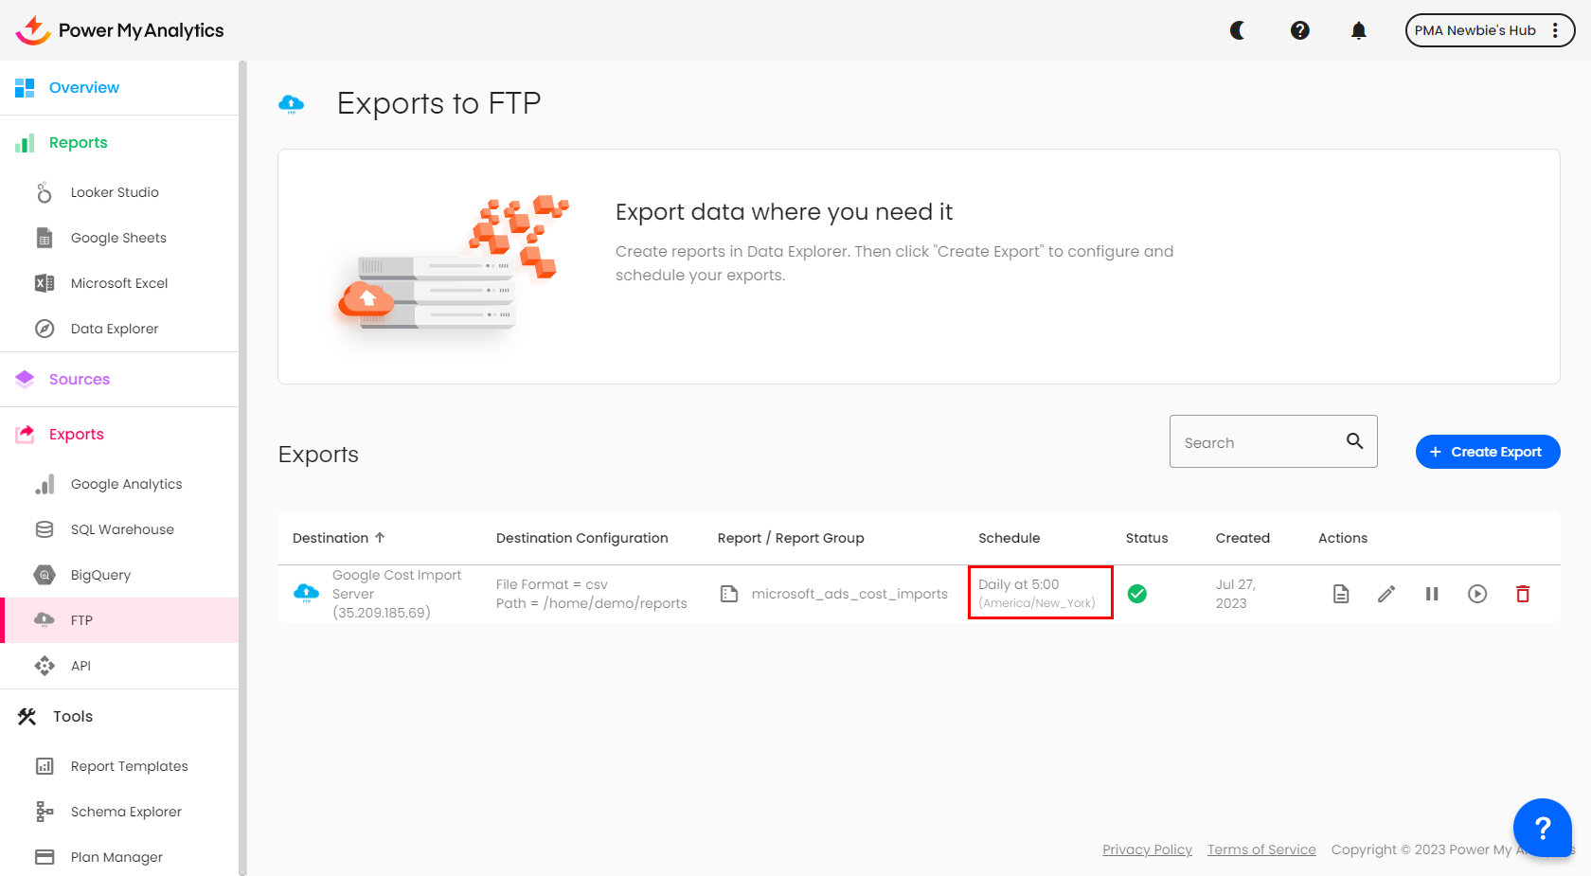
Task: Collapse the Reports sidebar section
Action: tap(79, 143)
